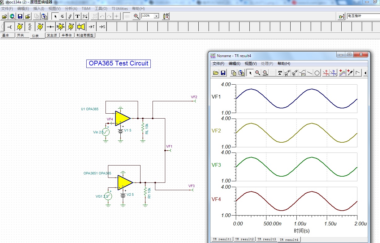Activate the text tool in schematic toolbar
This screenshot has width=380, height=243.
tap(77, 16)
